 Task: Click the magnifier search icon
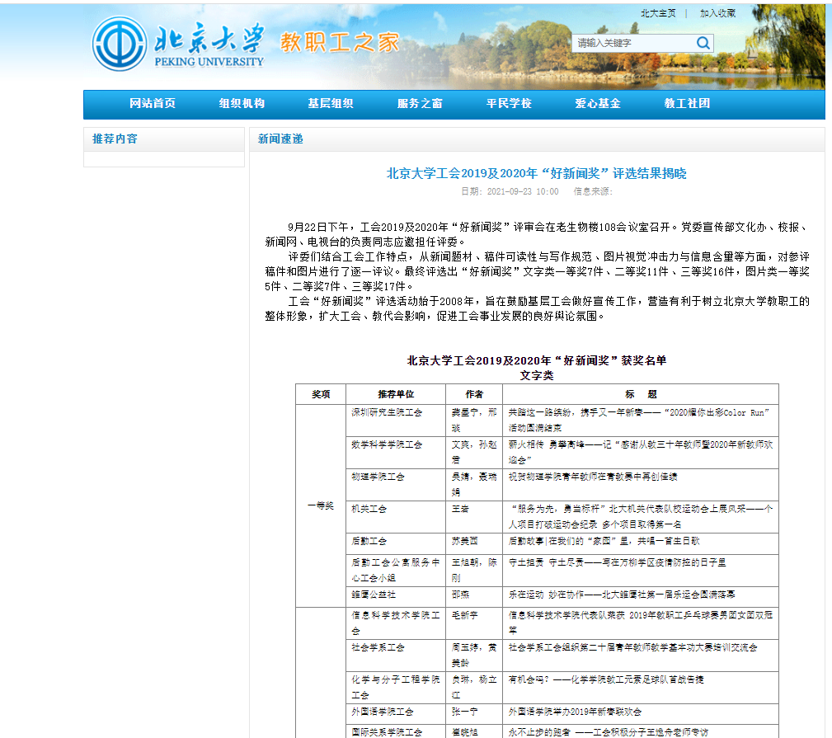[x=703, y=43]
